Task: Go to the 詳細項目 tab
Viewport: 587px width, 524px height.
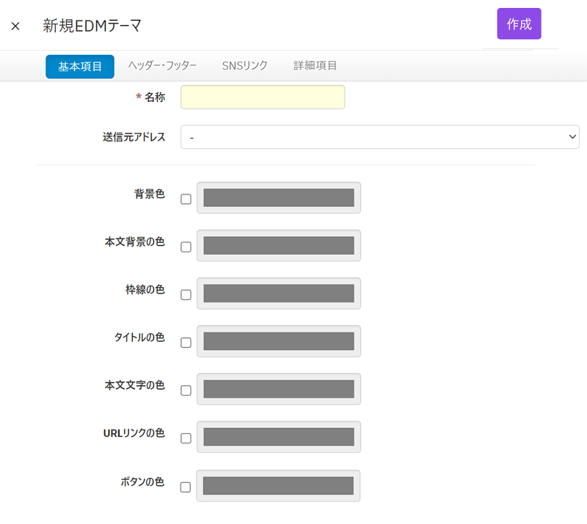Action: tap(316, 66)
